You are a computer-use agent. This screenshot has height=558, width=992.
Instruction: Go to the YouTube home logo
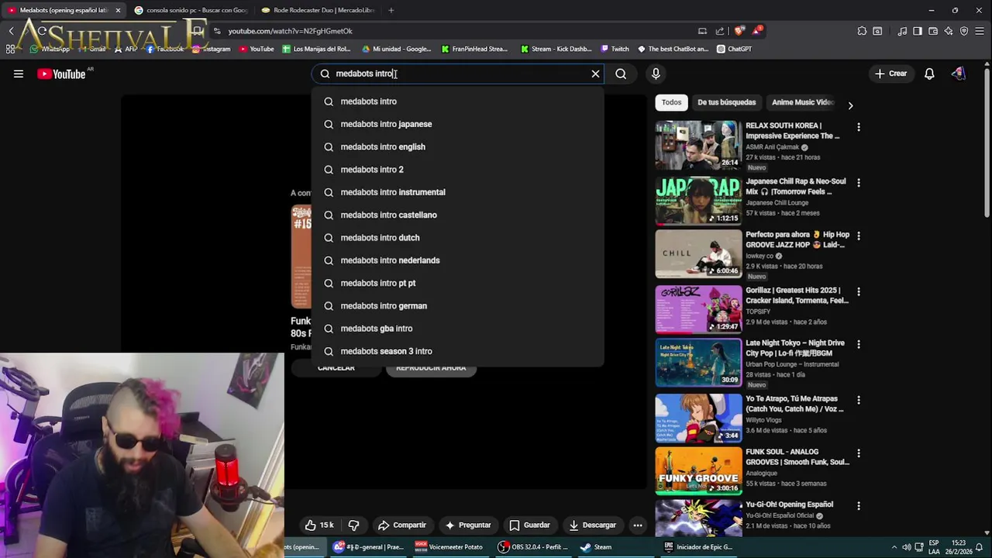[x=61, y=74]
